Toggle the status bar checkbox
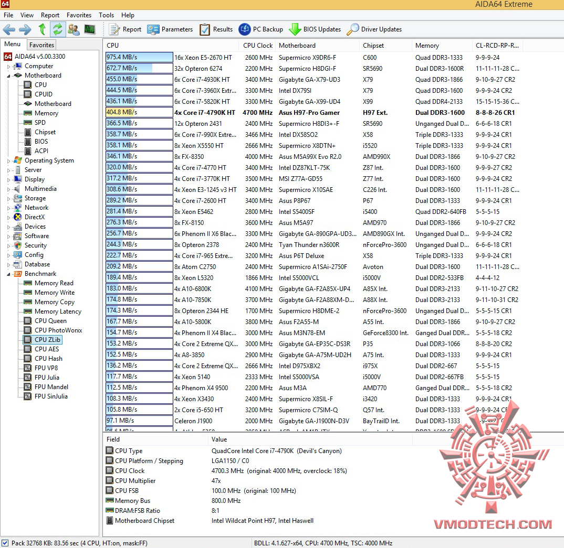564x548 pixels. (x=5, y=543)
